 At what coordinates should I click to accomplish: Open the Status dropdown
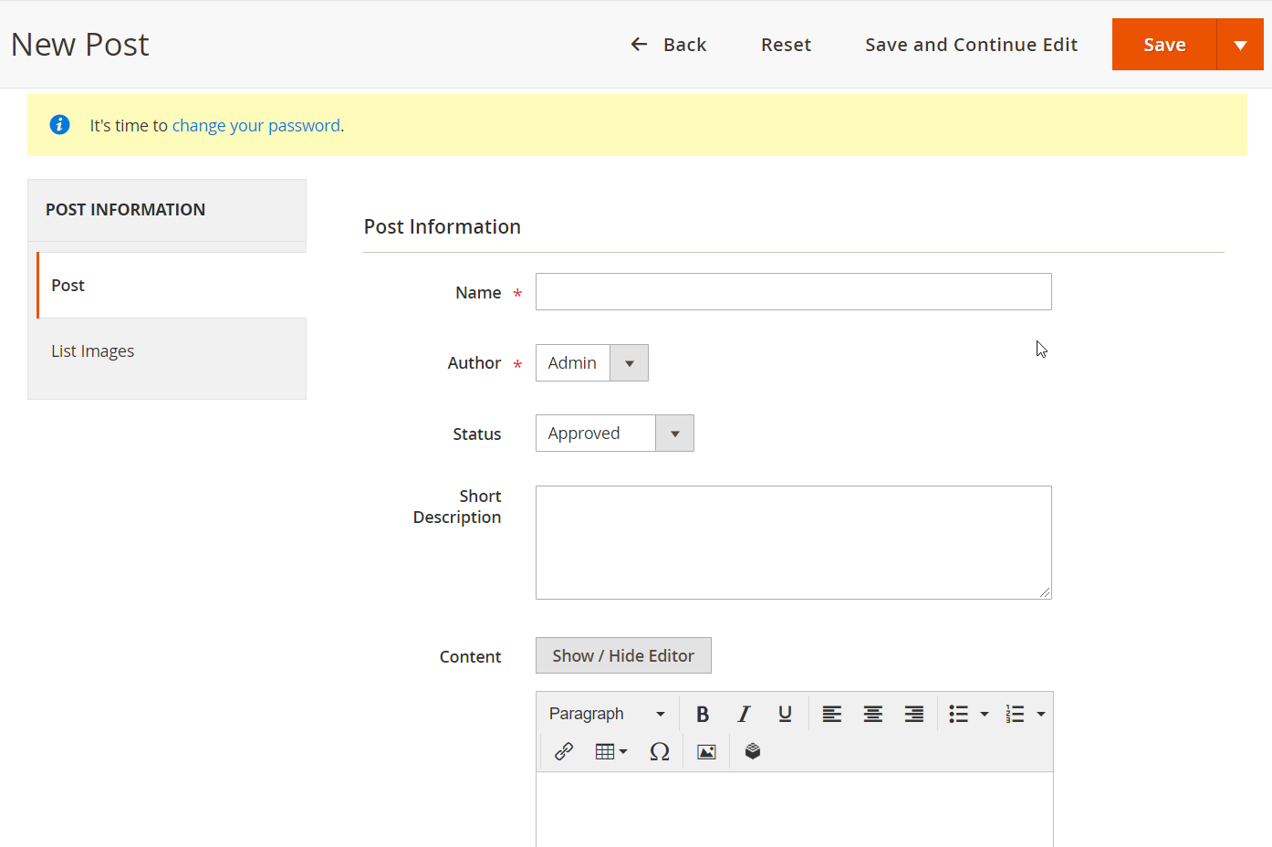click(615, 433)
